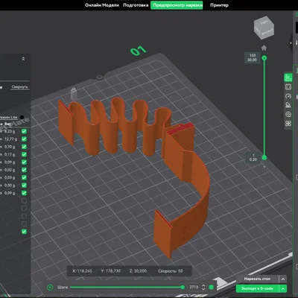This screenshot has height=298, width=298.
Task: Uncheck the 8,23 g line type checkbox
Action: [x=24, y=131]
